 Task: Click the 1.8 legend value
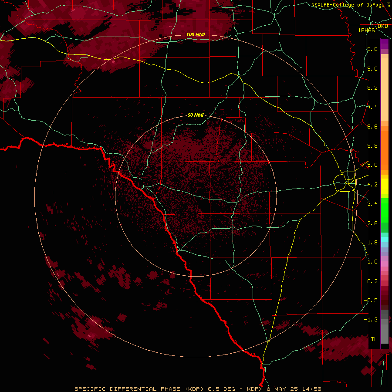(x=372, y=243)
